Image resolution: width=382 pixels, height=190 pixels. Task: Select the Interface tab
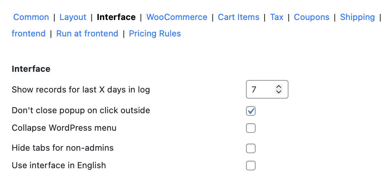(x=116, y=17)
